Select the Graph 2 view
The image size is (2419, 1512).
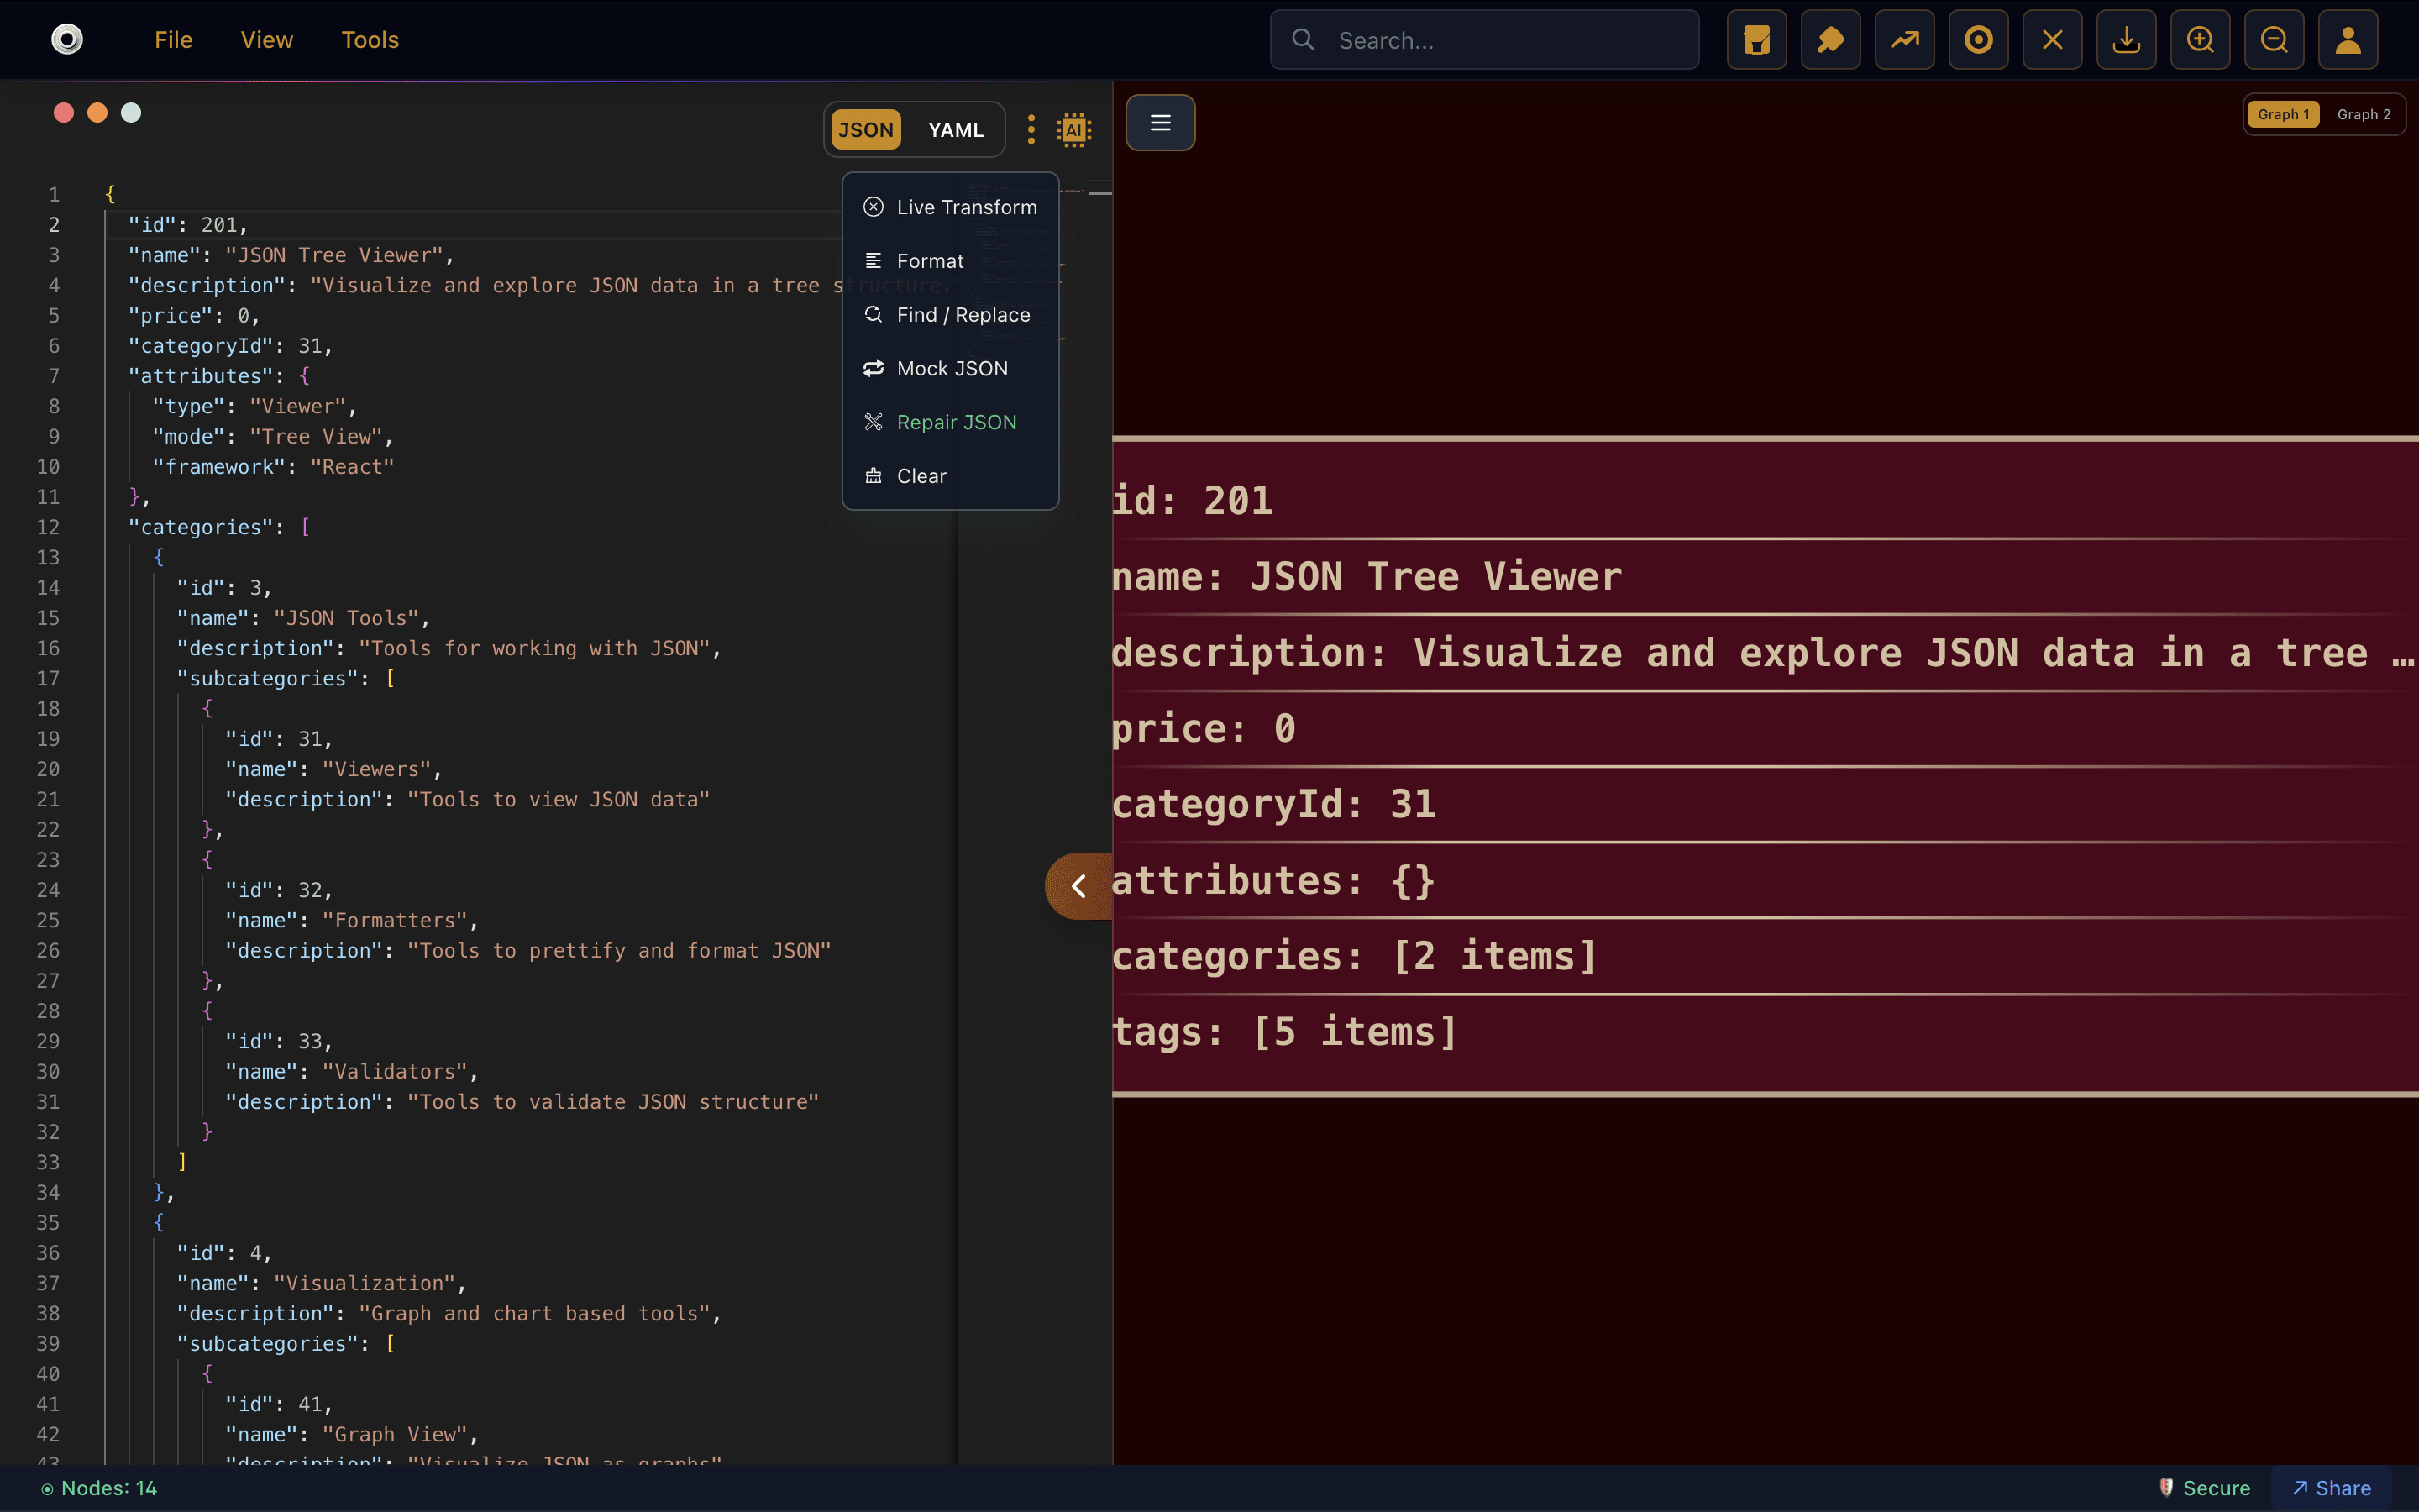pyautogui.click(x=2364, y=114)
